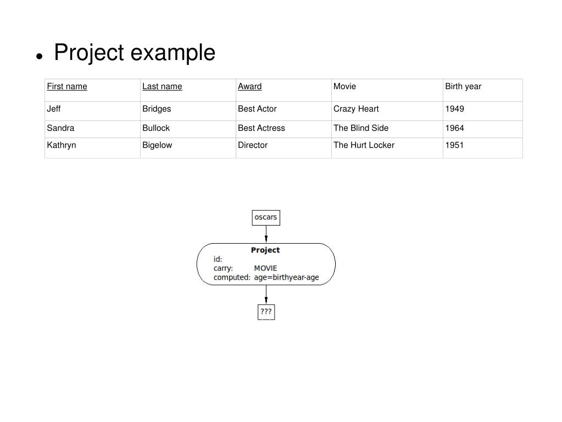This screenshot has height=422, width=562.
Task: Click the Bullock table cell
Action: tap(156, 128)
